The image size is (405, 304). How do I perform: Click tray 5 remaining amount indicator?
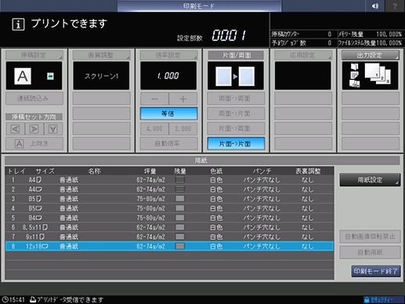click(x=180, y=218)
